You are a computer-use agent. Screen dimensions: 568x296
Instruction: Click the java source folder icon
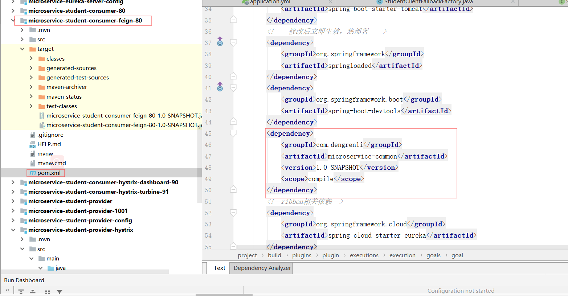click(51, 268)
